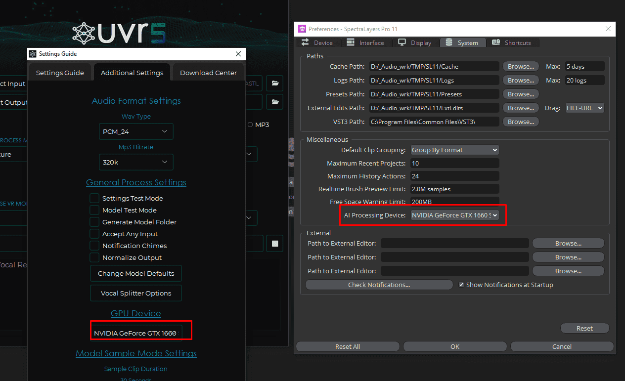625x381 pixels.
Task: Click the folder icon beside Select Input
Action: 275,84
